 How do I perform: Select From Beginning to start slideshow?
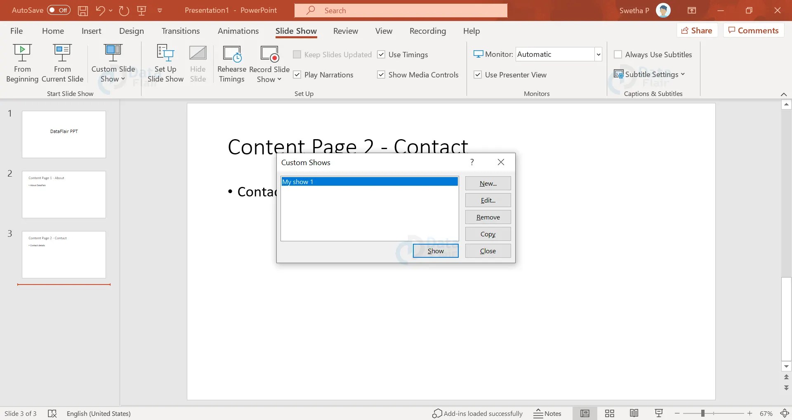point(22,63)
